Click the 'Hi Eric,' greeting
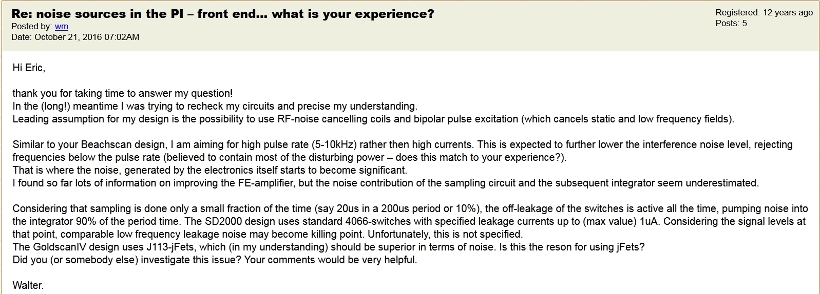Viewport: 820px width, 294px height. coord(29,68)
